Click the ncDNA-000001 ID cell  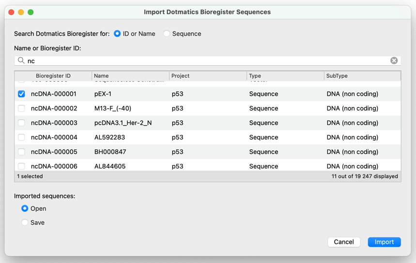tap(54, 94)
